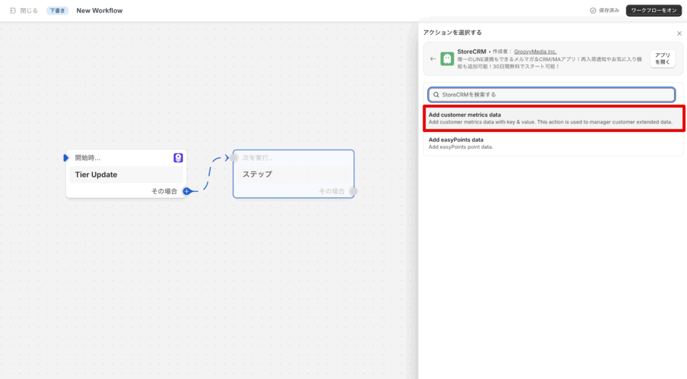The image size is (687, 379).
Task: Click the 保存済み status text
Action: tap(609, 11)
